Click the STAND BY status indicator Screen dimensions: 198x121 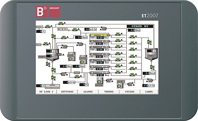click(140, 26)
